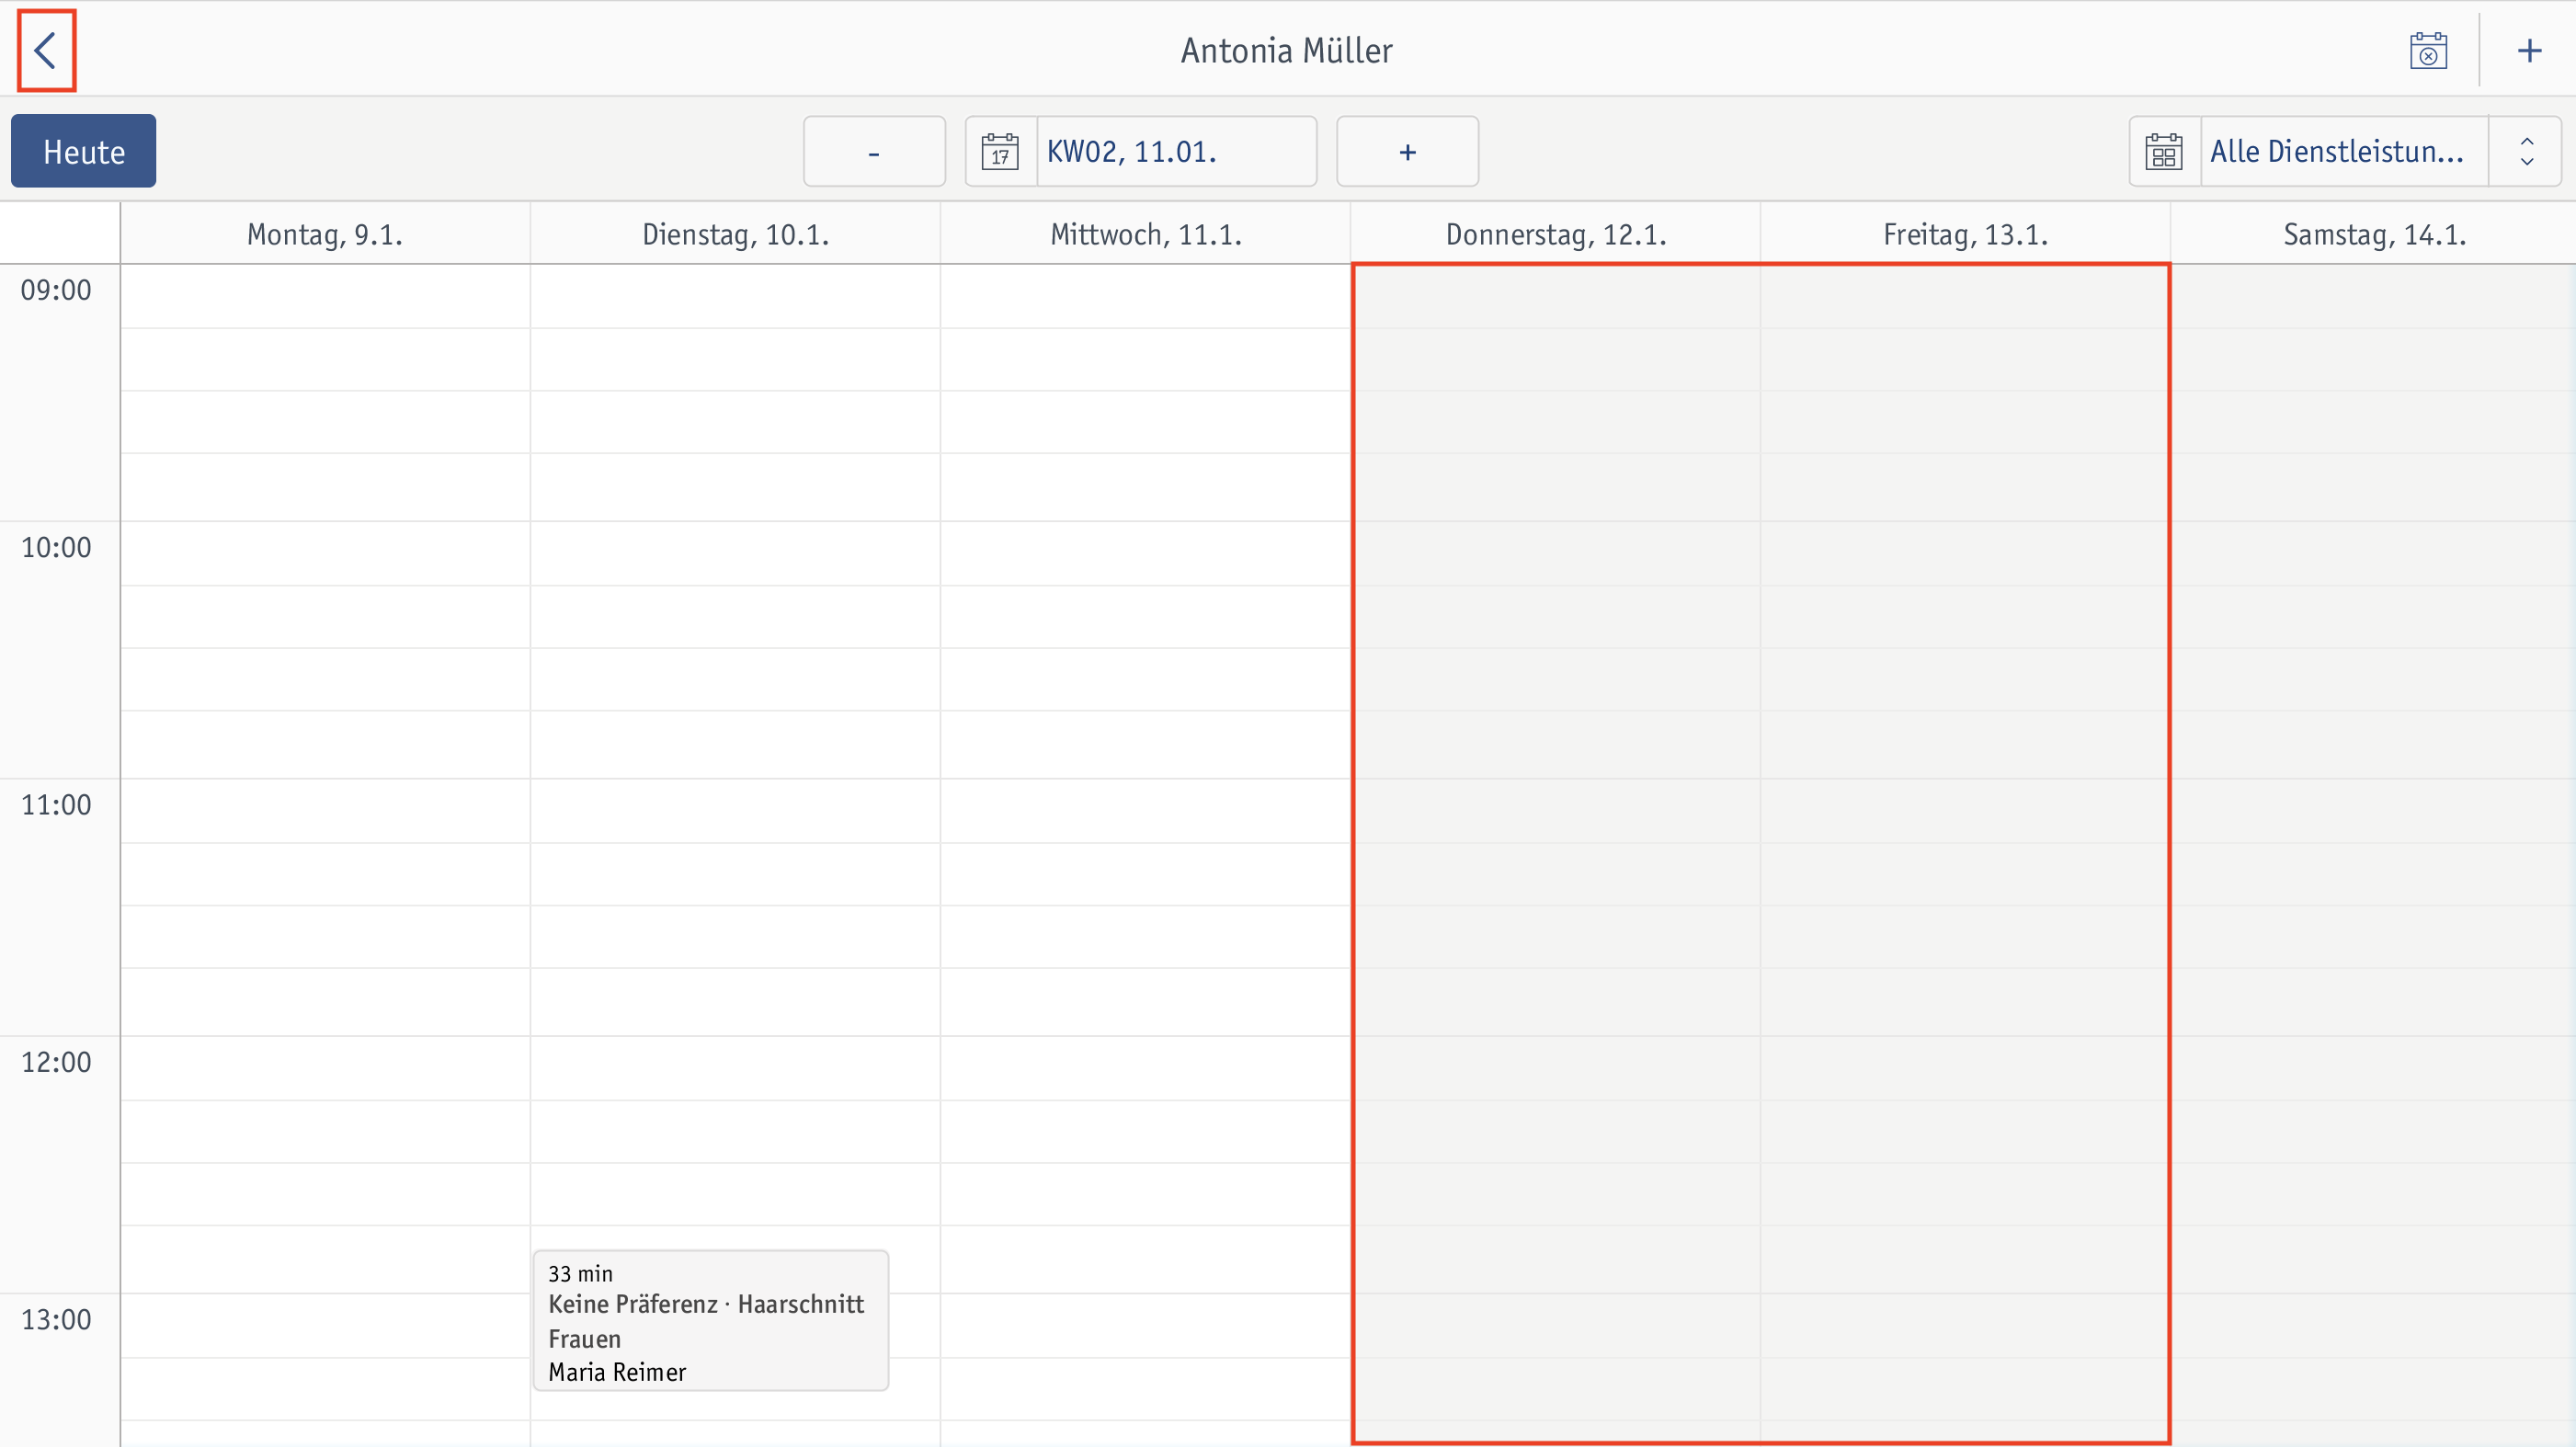Click Monday 09:00 time slot

tap(325, 297)
